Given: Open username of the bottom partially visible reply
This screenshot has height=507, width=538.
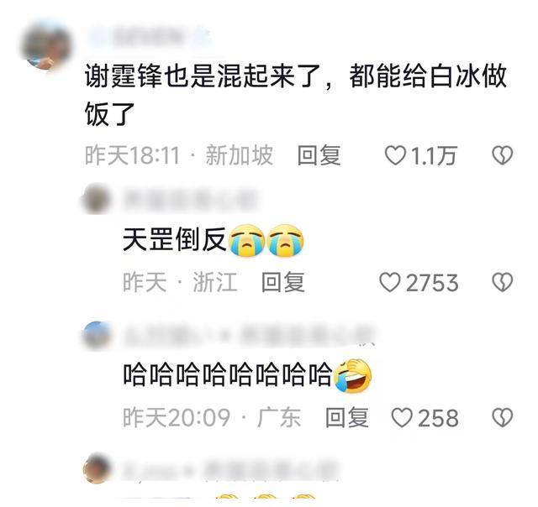Looking at the screenshot, I should pos(229,468).
